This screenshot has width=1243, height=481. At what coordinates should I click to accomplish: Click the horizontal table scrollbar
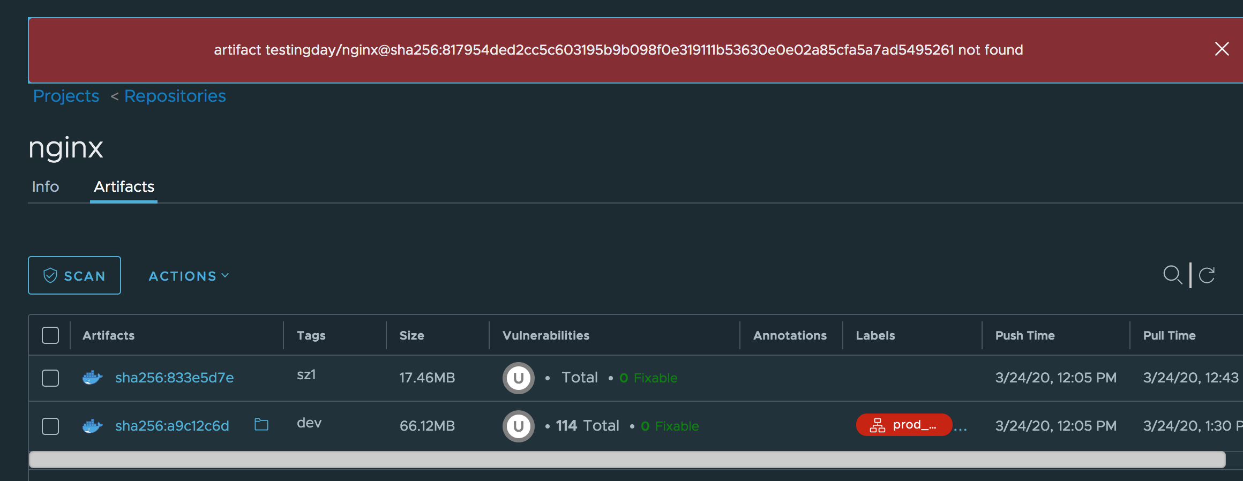pos(627,460)
